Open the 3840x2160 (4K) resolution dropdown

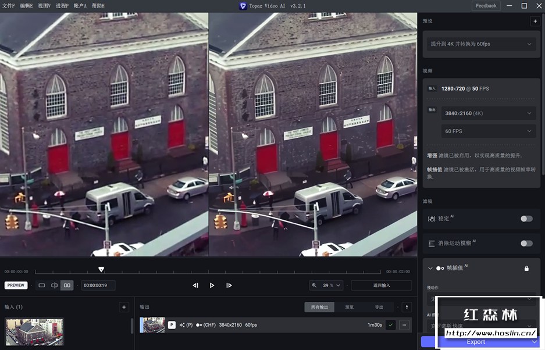(488, 113)
